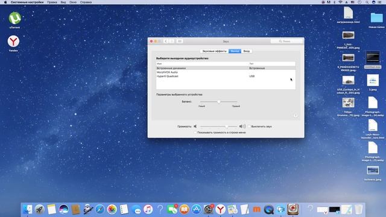Open FaceTime icon with badge in Dock
This screenshot has width=386, height=217.
point(172,209)
